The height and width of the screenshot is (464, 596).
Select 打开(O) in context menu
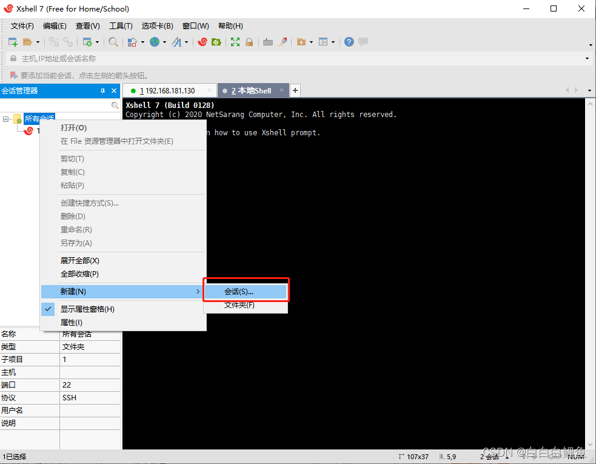point(124,128)
